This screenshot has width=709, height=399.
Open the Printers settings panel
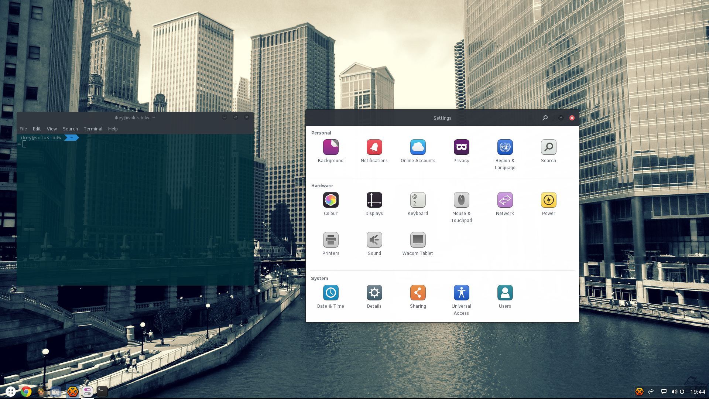pos(330,244)
